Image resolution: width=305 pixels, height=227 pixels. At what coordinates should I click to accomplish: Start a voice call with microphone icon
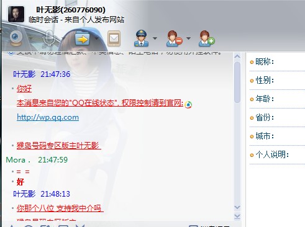(48, 38)
